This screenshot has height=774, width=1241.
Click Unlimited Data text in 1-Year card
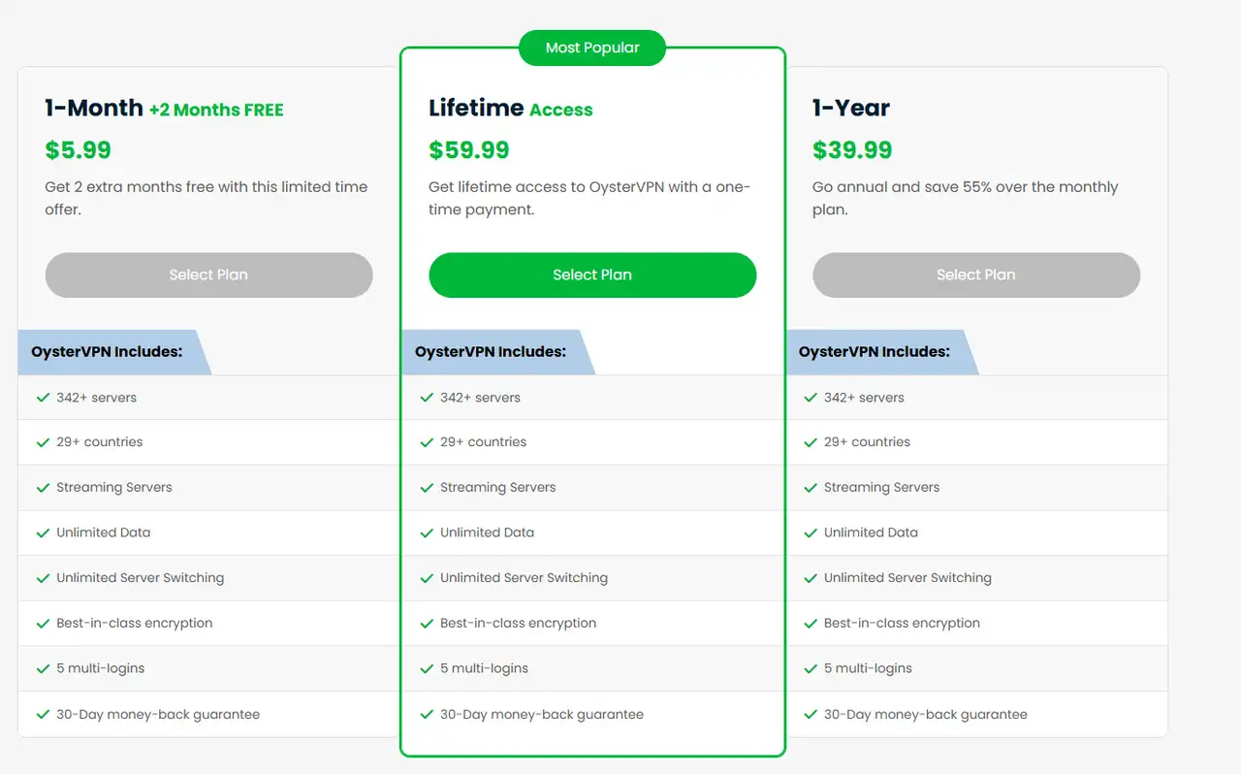pyautogui.click(x=871, y=532)
